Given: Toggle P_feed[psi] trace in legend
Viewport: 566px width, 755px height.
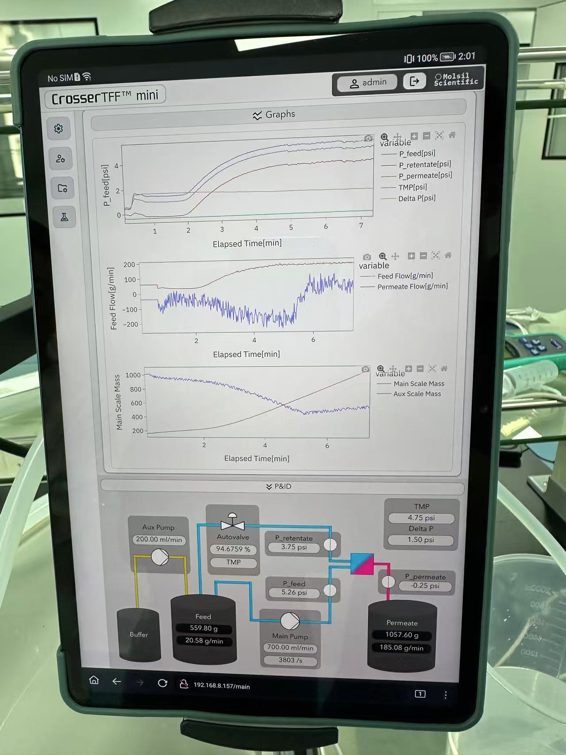Looking at the screenshot, I should pos(408,154).
